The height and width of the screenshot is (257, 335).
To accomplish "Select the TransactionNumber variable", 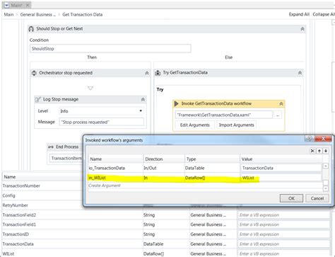I will (x=21, y=186).
